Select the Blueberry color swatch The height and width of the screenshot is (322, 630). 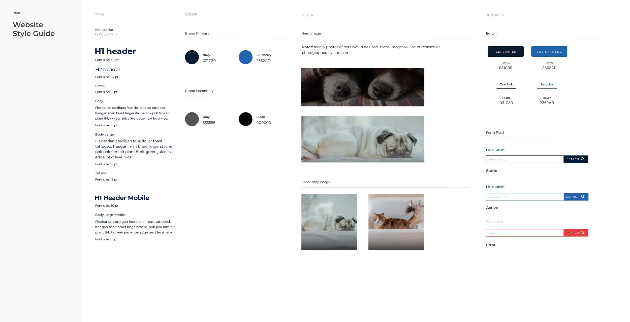(x=245, y=57)
